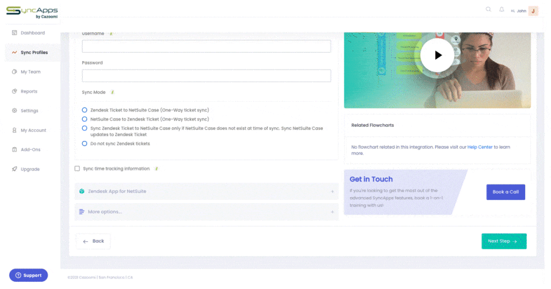This screenshot has height=289, width=551.
Task: Click the info icon beside Username
Action: 111,34
